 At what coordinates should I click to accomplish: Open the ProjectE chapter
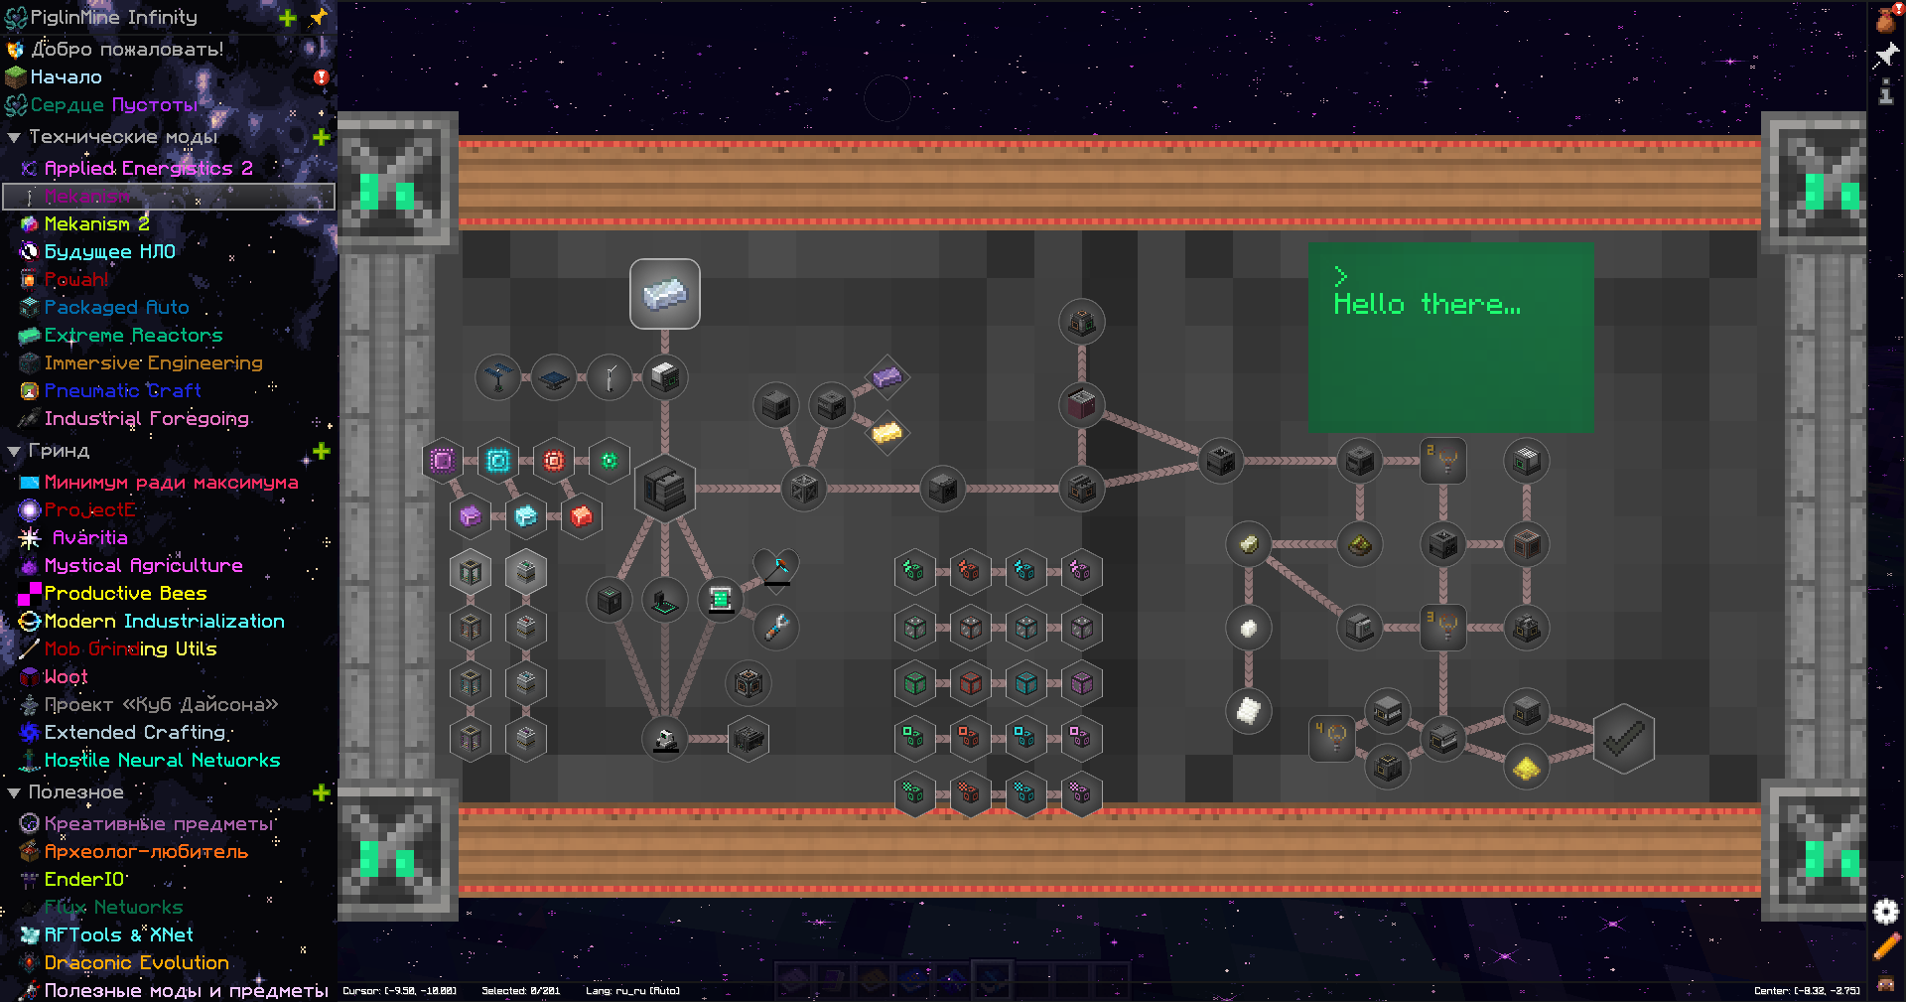[169, 509]
